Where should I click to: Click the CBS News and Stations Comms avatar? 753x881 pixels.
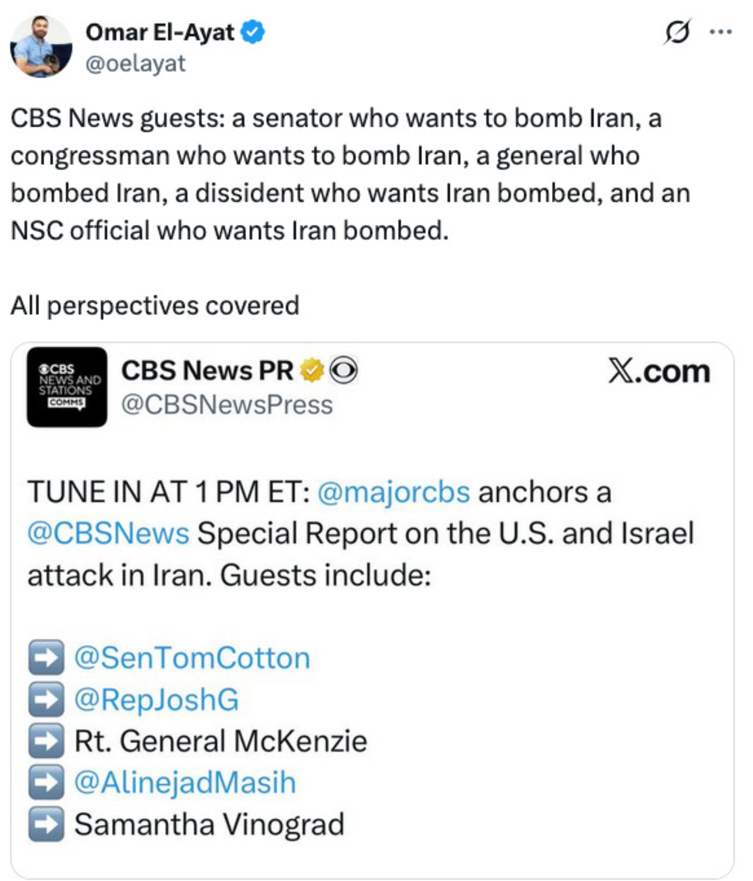click(67, 387)
